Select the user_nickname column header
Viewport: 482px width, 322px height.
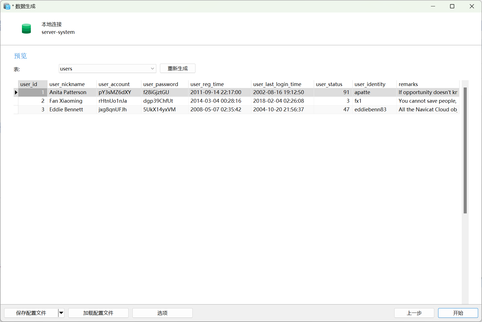72,84
